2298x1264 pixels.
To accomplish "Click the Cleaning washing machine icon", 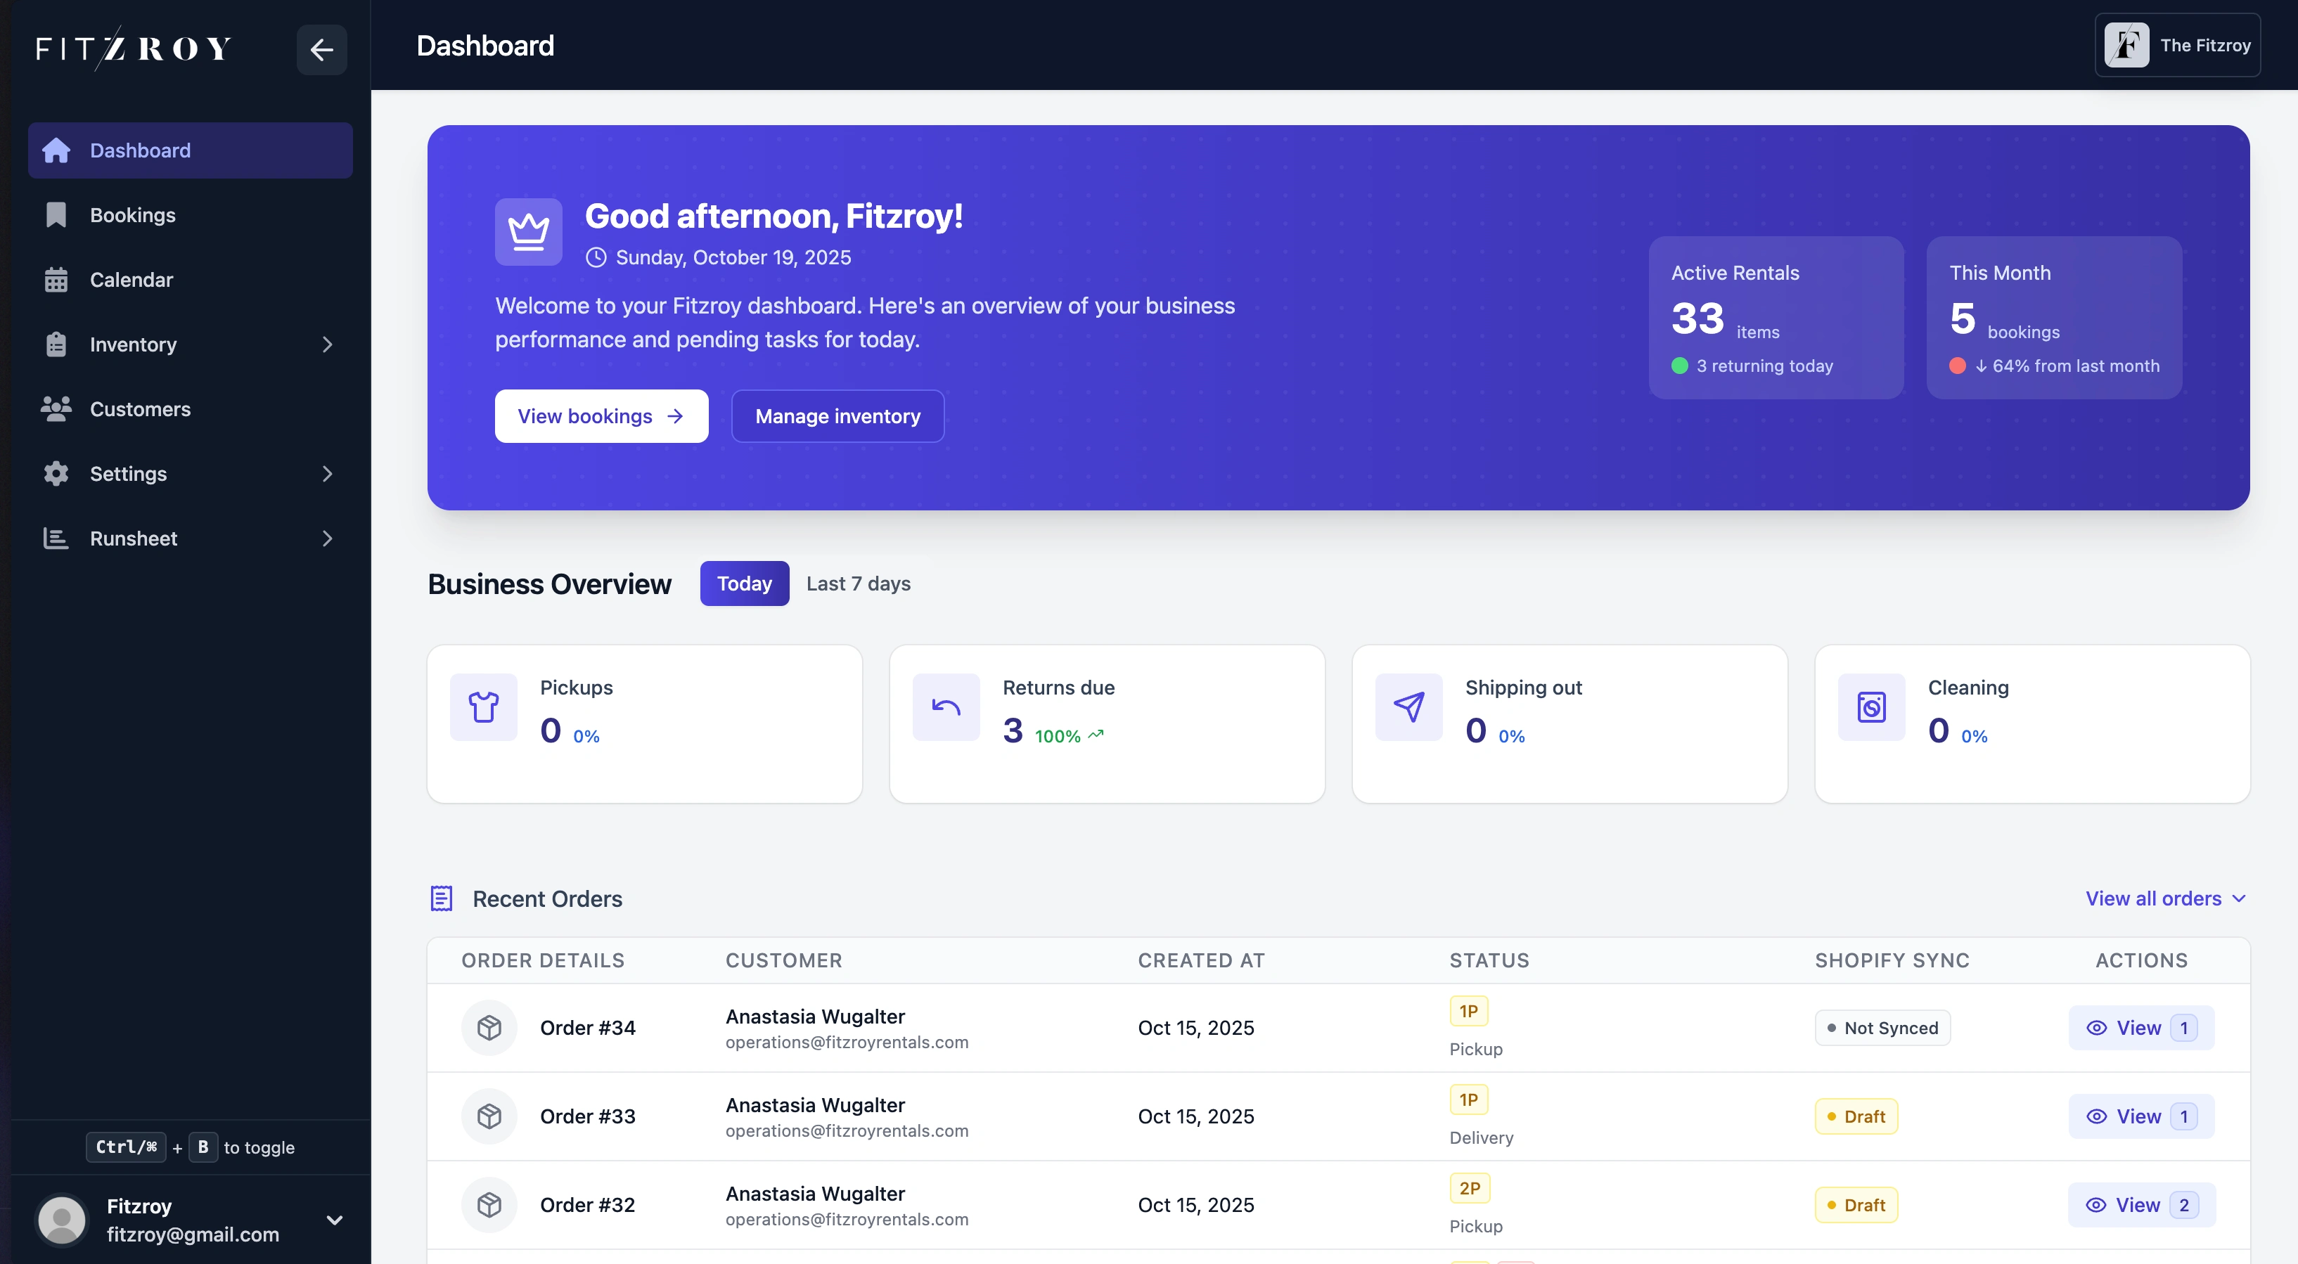I will point(1870,707).
